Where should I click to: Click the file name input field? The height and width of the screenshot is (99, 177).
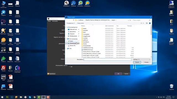108,59
